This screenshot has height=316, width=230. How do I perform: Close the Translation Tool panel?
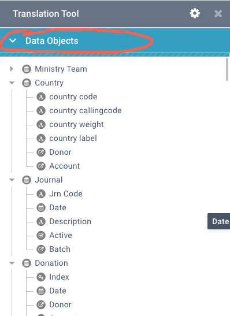pos(218,14)
